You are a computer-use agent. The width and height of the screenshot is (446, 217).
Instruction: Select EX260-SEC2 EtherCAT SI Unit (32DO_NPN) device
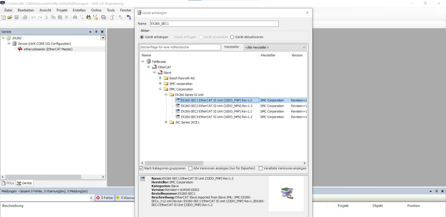point(217,106)
